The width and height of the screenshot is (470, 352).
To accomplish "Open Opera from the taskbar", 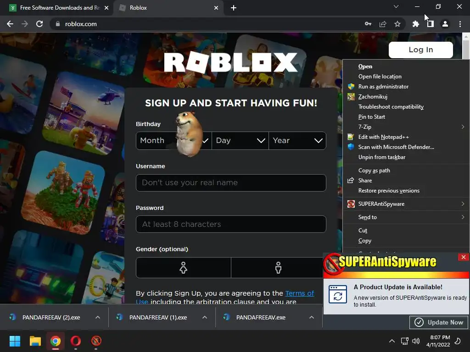I will (76, 341).
